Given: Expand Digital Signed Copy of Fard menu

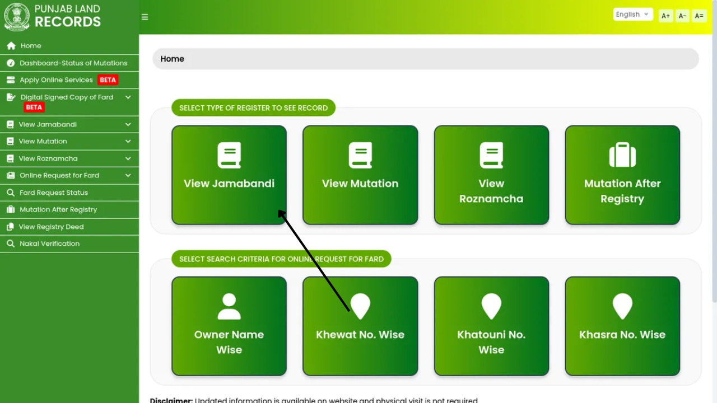Looking at the screenshot, I should coord(128,97).
